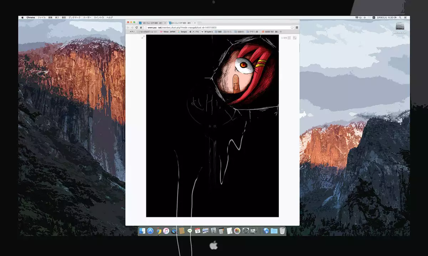Open the Google bookmark

tap(182, 32)
